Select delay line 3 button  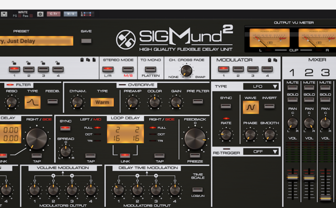[43, 69]
